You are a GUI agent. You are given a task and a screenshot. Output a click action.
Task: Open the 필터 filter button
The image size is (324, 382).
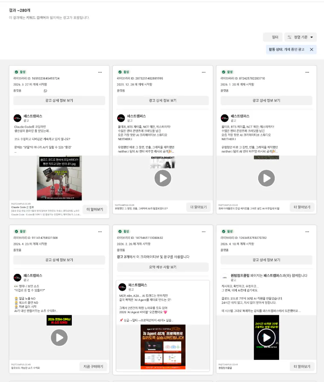(273, 37)
